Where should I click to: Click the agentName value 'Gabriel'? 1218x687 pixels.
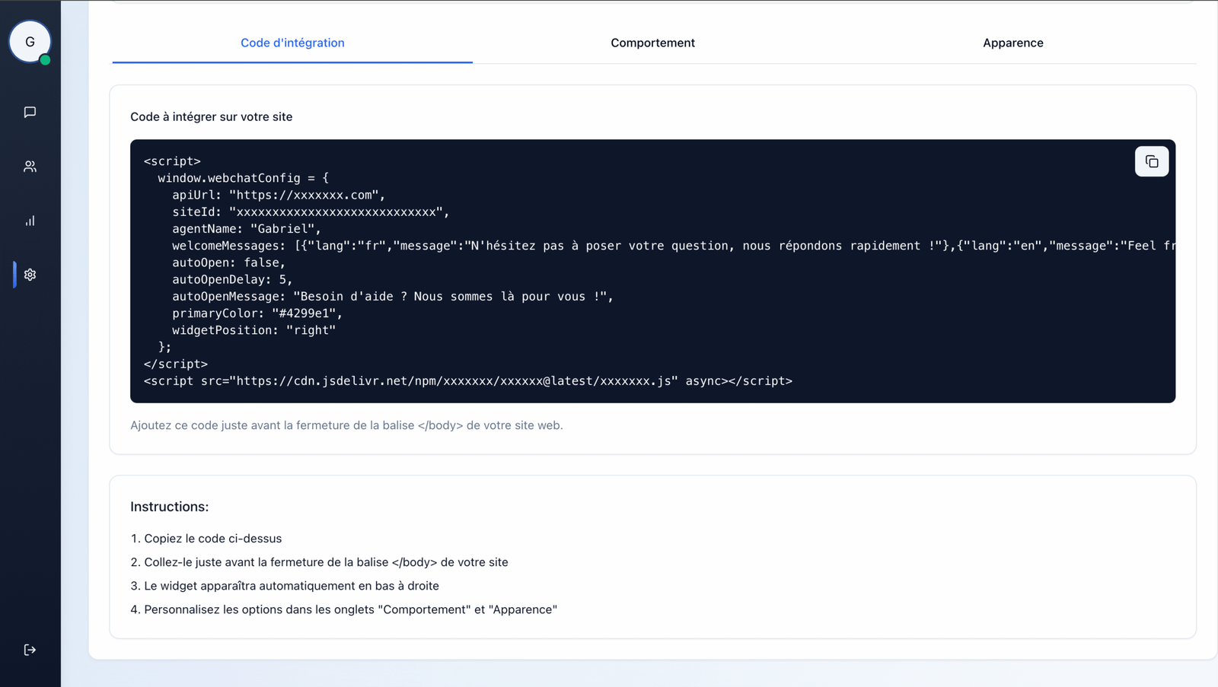283,228
